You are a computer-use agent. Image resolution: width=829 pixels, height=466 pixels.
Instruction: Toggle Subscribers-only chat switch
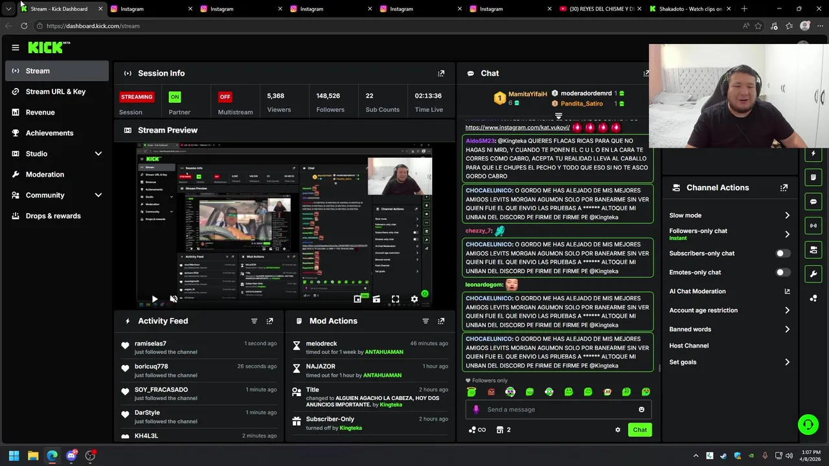(783, 254)
